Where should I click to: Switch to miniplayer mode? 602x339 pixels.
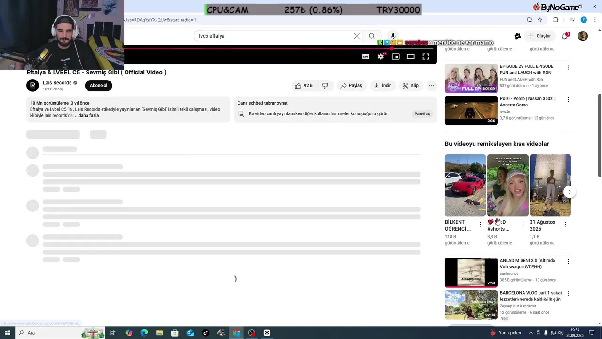pyautogui.click(x=396, y=56)
